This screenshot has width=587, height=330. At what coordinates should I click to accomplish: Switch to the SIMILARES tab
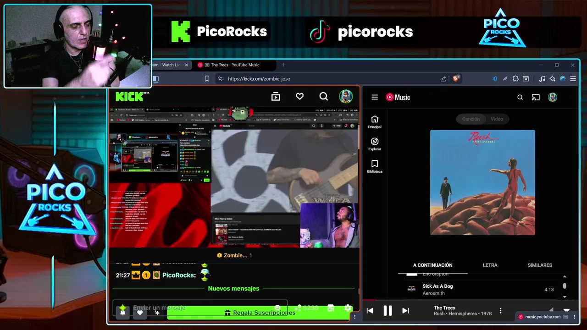pyautogui.click(x=540, y=265)
